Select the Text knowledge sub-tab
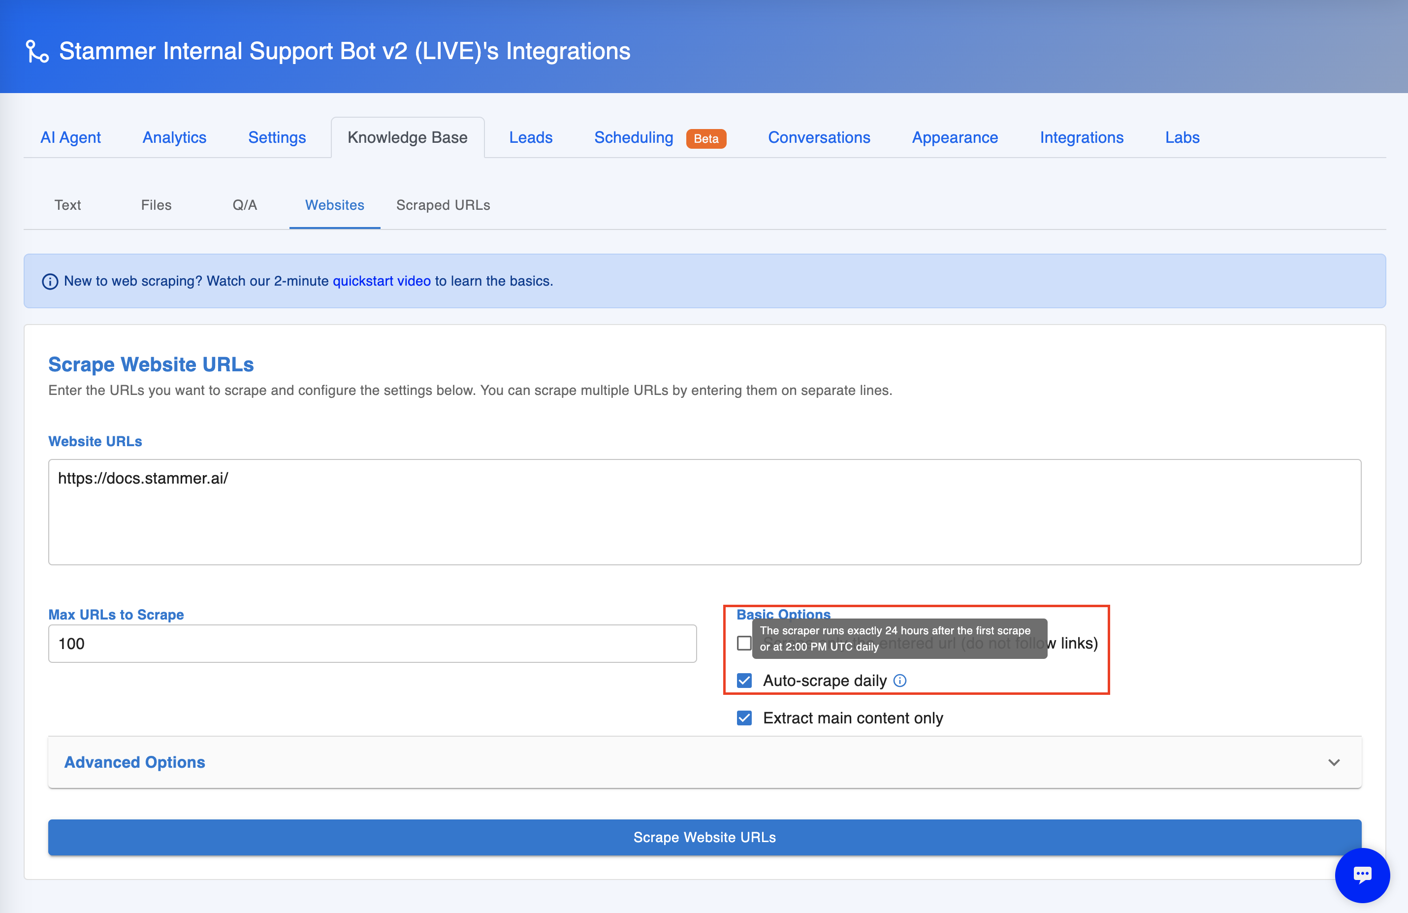The width and height of the screenshot is (1408, 913). point(67,205)
